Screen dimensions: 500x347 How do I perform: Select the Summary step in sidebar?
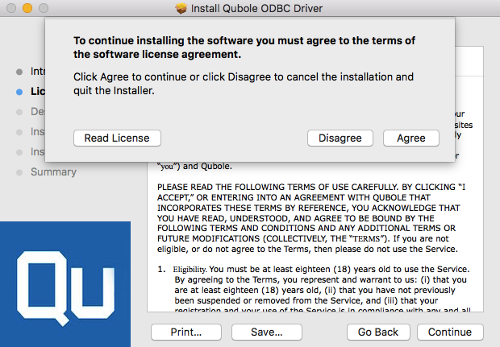[x=53, y=172]
